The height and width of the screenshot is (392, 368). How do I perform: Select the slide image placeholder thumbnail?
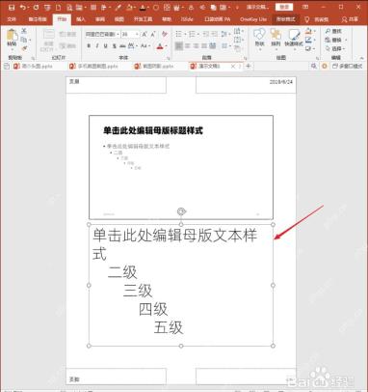181,167
